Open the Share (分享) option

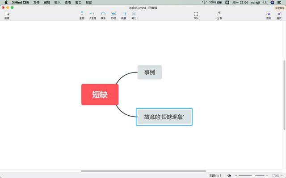tap(219, 16)
